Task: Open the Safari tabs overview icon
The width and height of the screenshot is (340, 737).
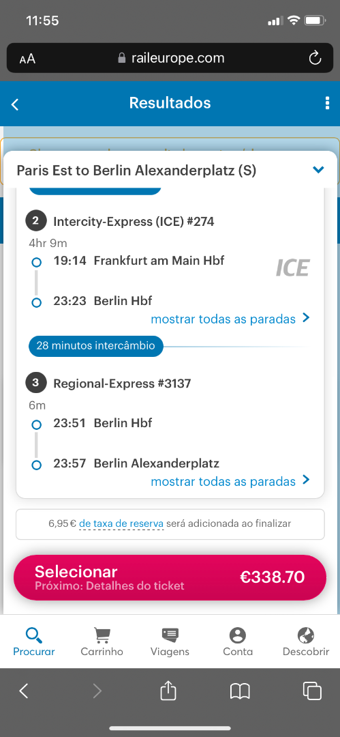Action: click(312, 691)
